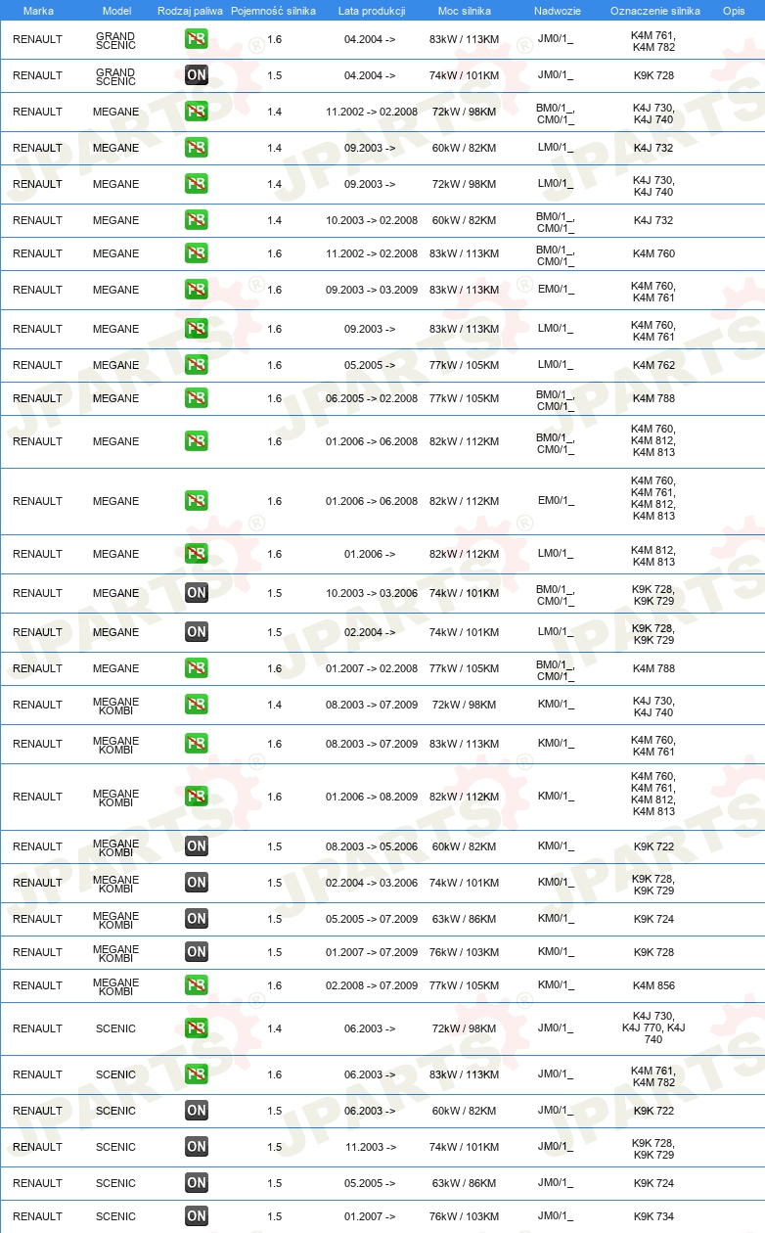The image size is (765, 1233).
Task: Select engine code K4M 856 cell
Action: 653,985
